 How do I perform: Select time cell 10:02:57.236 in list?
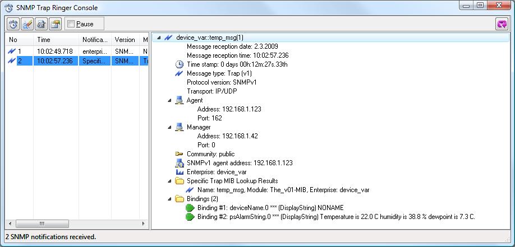point(55,60)
